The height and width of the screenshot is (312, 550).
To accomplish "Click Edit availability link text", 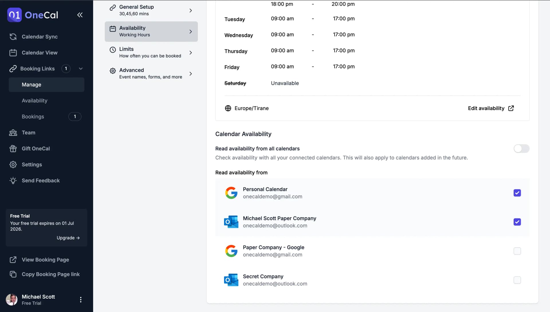I will point(486,108).
